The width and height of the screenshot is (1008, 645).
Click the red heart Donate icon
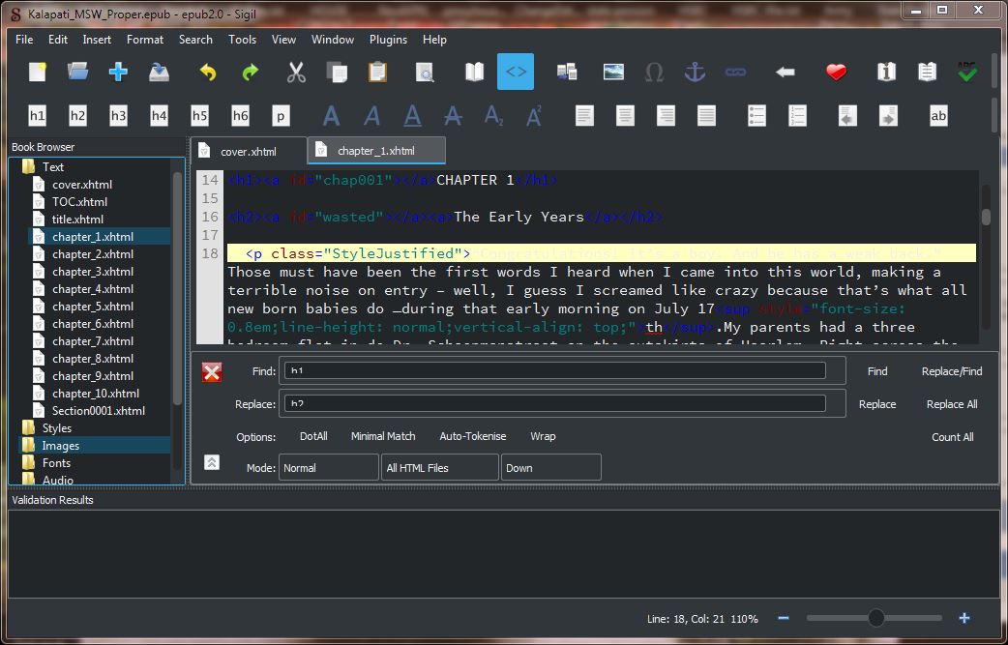pos(836,73)
